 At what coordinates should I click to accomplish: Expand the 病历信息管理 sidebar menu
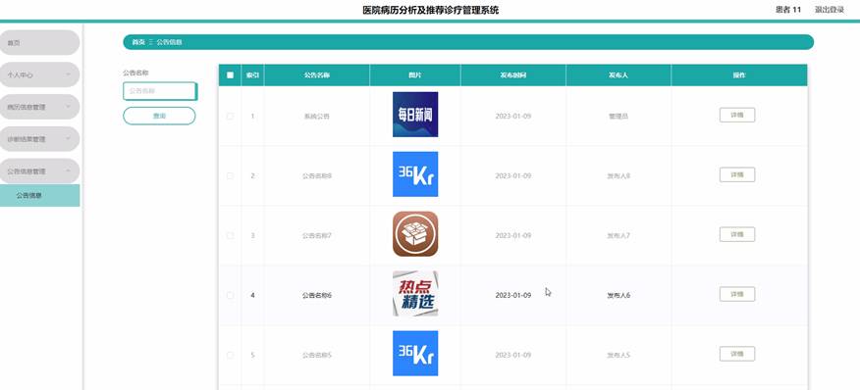point(39,107)
